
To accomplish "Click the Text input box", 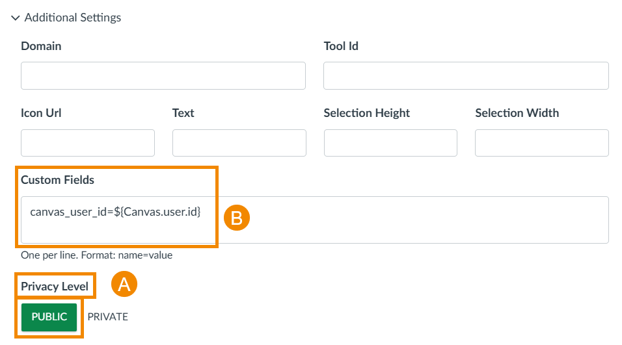I will [239, 143].
